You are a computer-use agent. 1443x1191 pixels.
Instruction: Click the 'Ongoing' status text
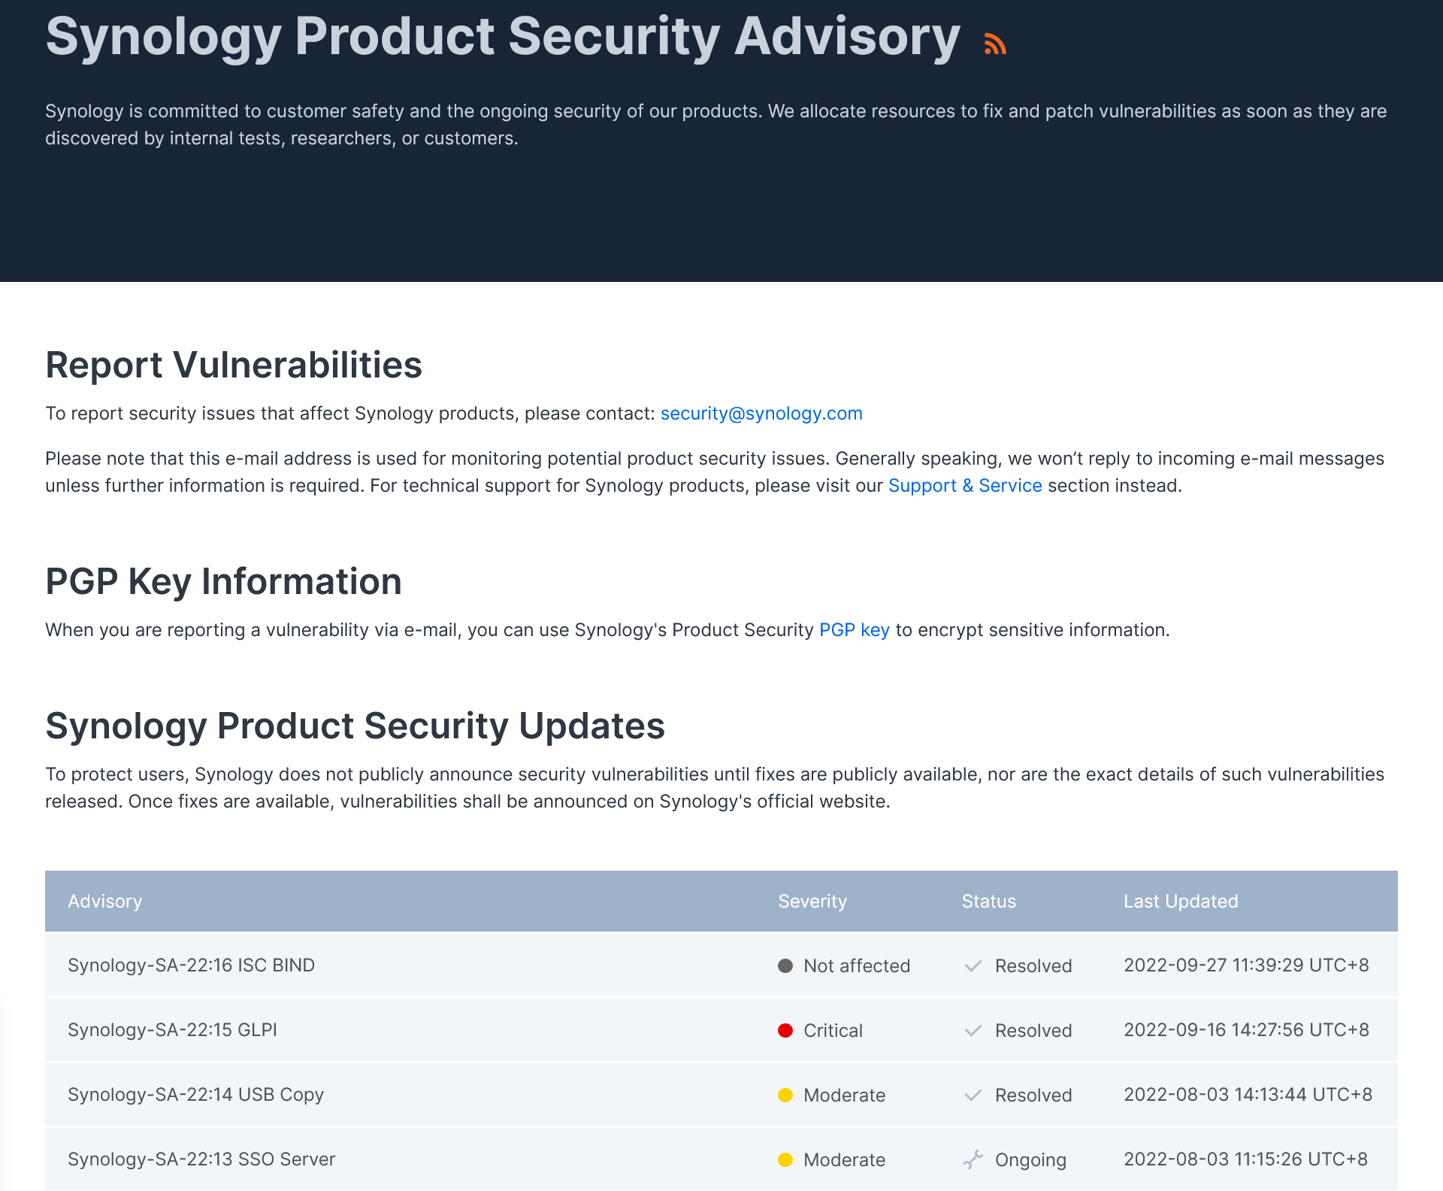(x=1030, y=1160)
